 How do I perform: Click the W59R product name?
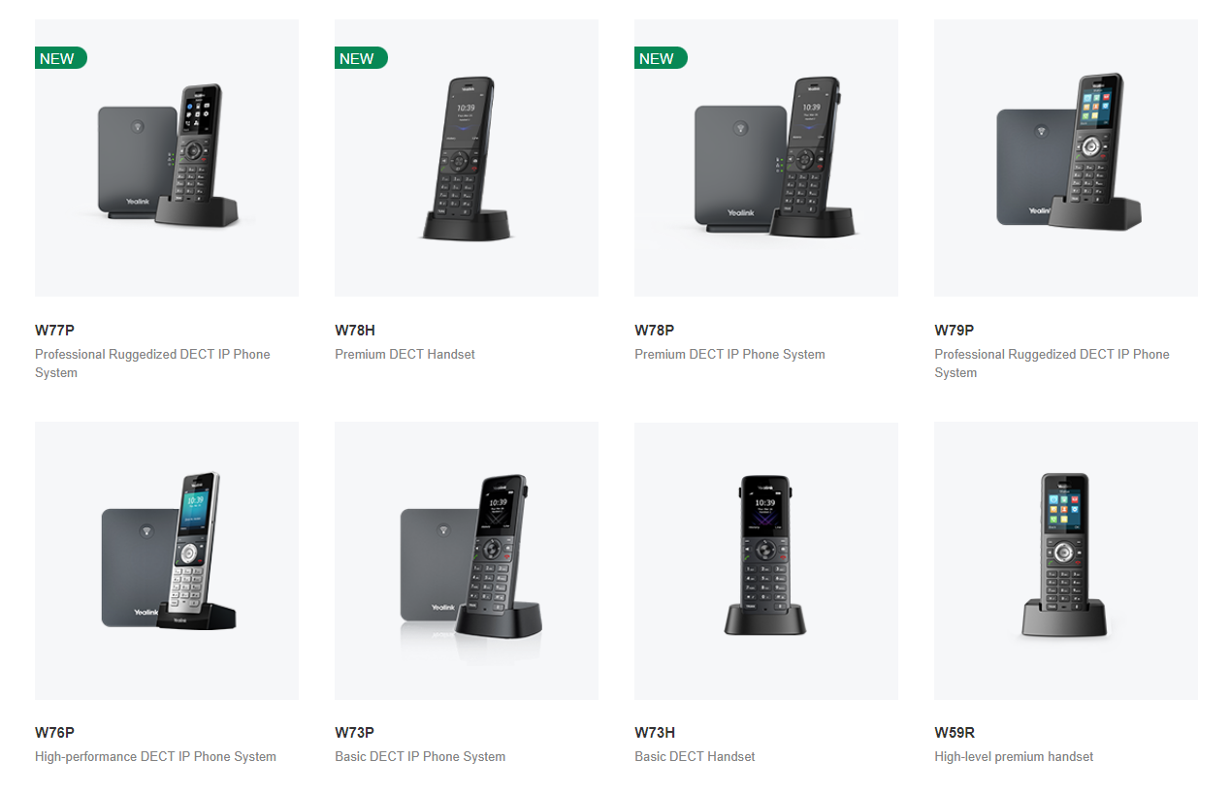[955, 733]
